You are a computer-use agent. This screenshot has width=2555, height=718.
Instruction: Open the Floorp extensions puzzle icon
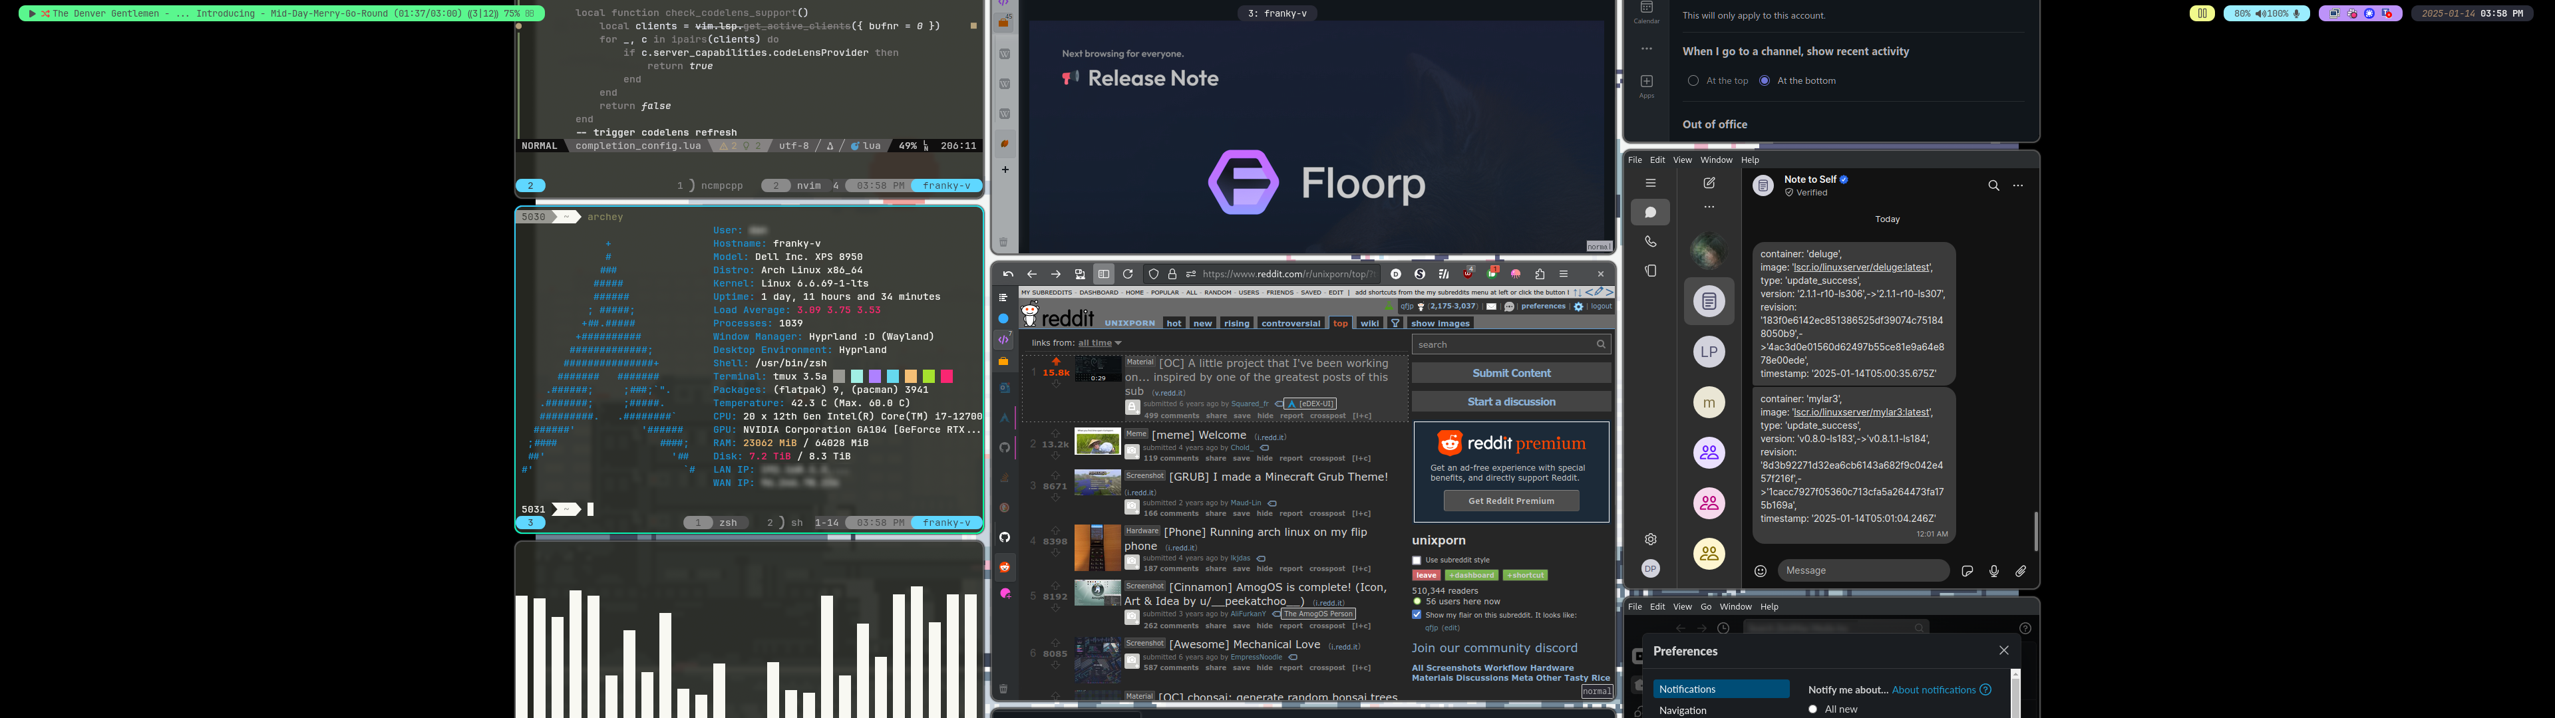(x=1540, y=275)
